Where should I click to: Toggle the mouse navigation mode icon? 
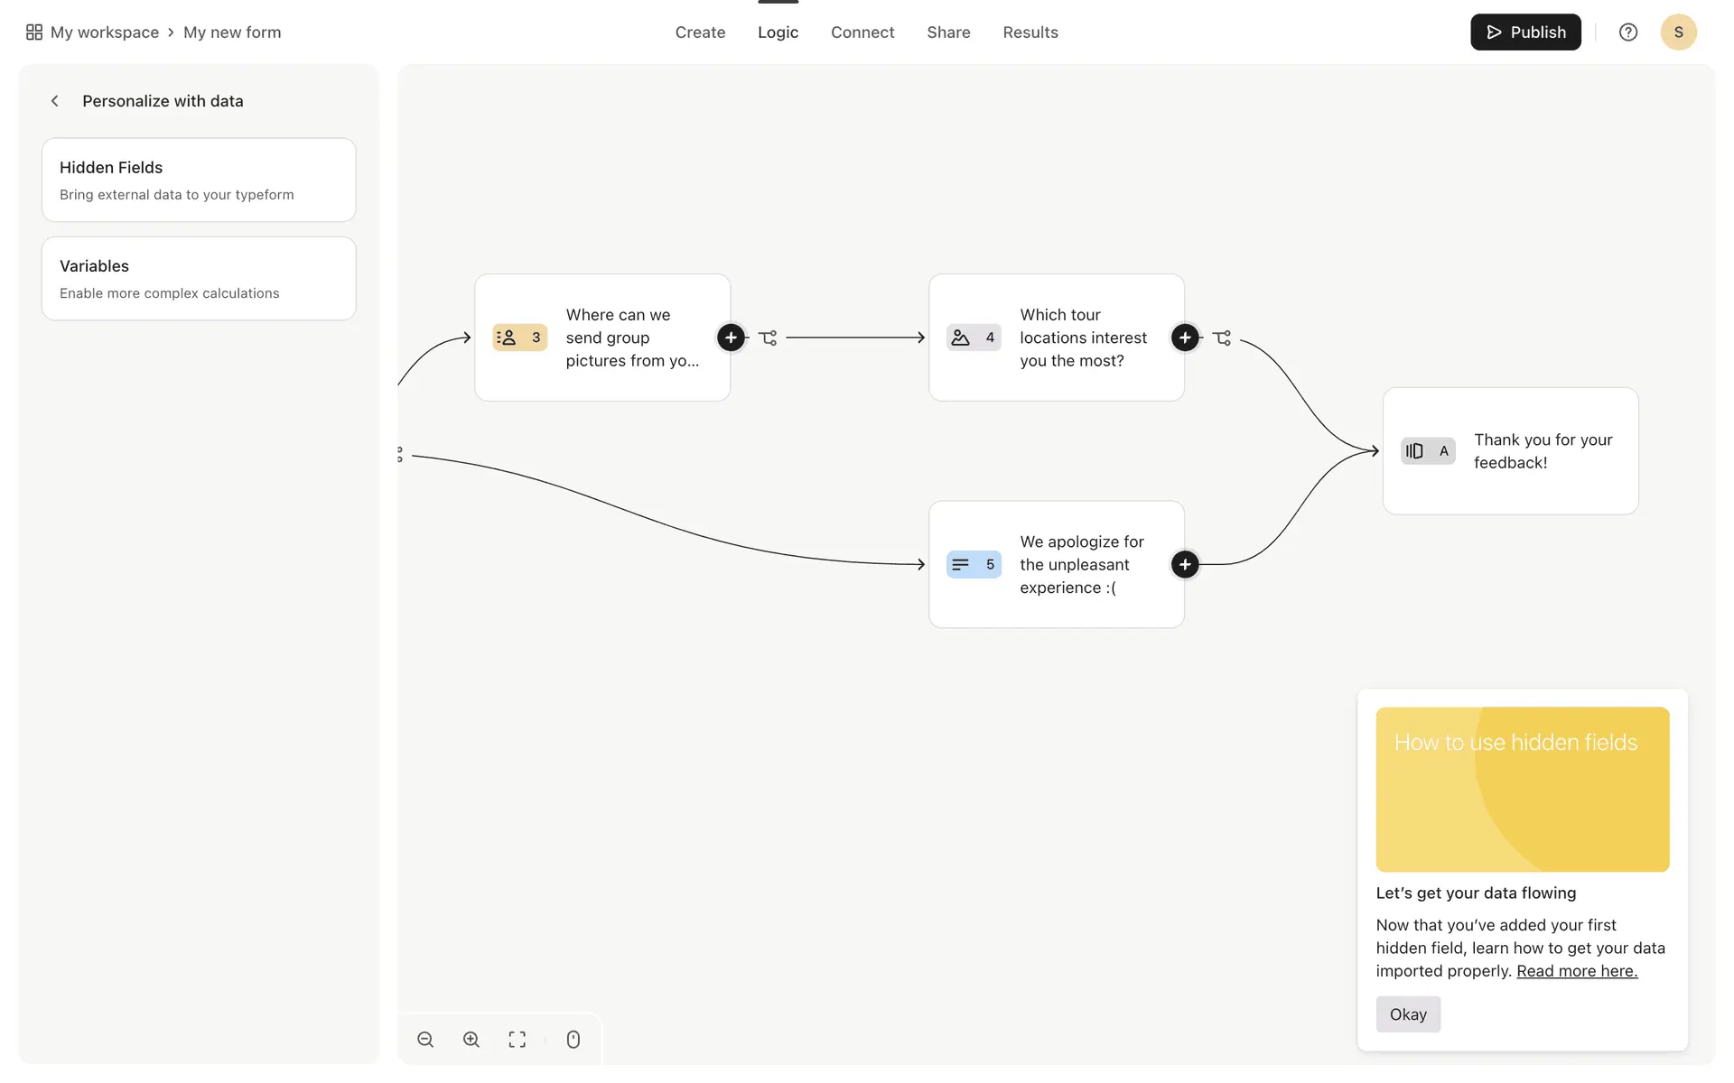tap(573, 1040)
